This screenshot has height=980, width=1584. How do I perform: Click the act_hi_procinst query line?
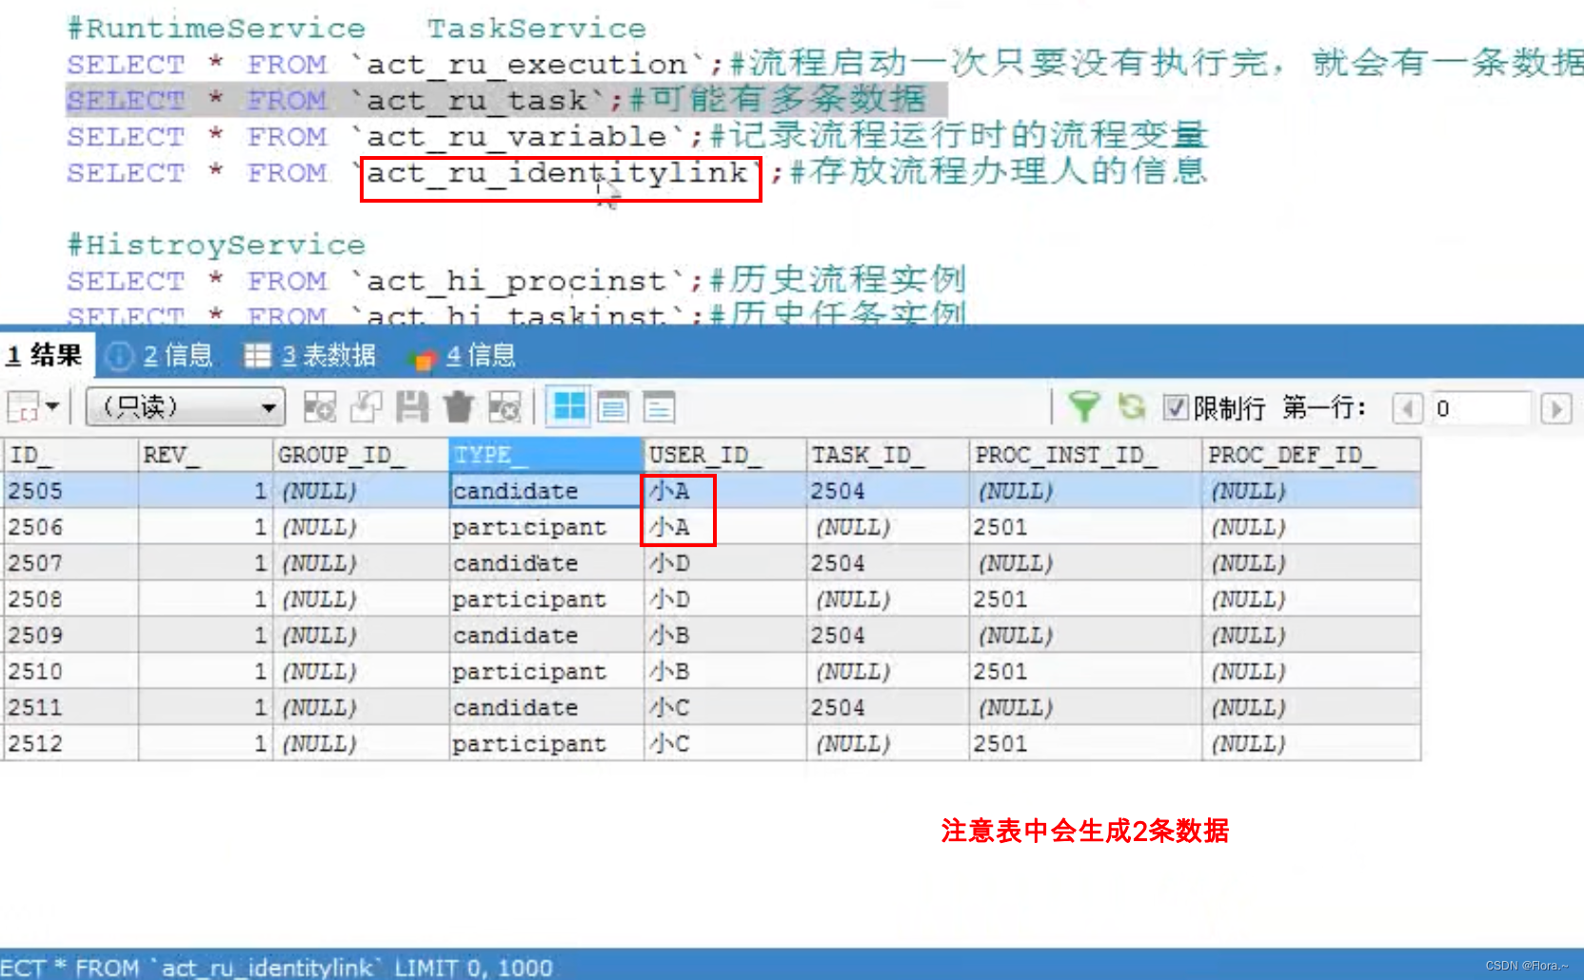516,281
